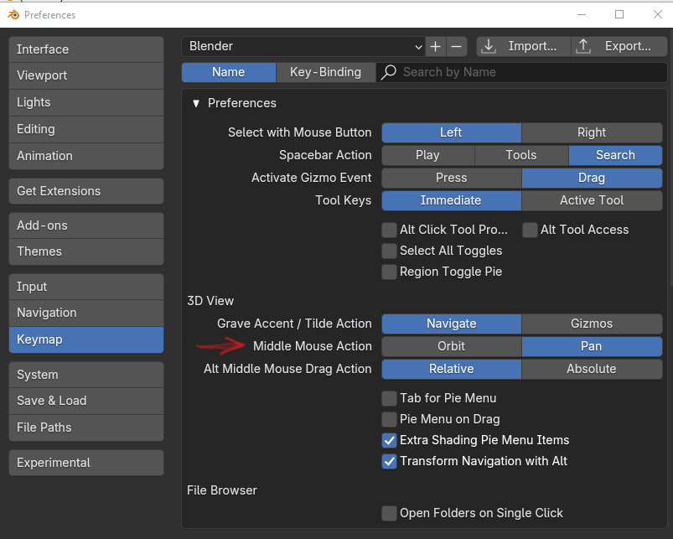This screenshot has height=539, width=673.
Task: Click the Blender logo in title bar
Action: [13, 15]
